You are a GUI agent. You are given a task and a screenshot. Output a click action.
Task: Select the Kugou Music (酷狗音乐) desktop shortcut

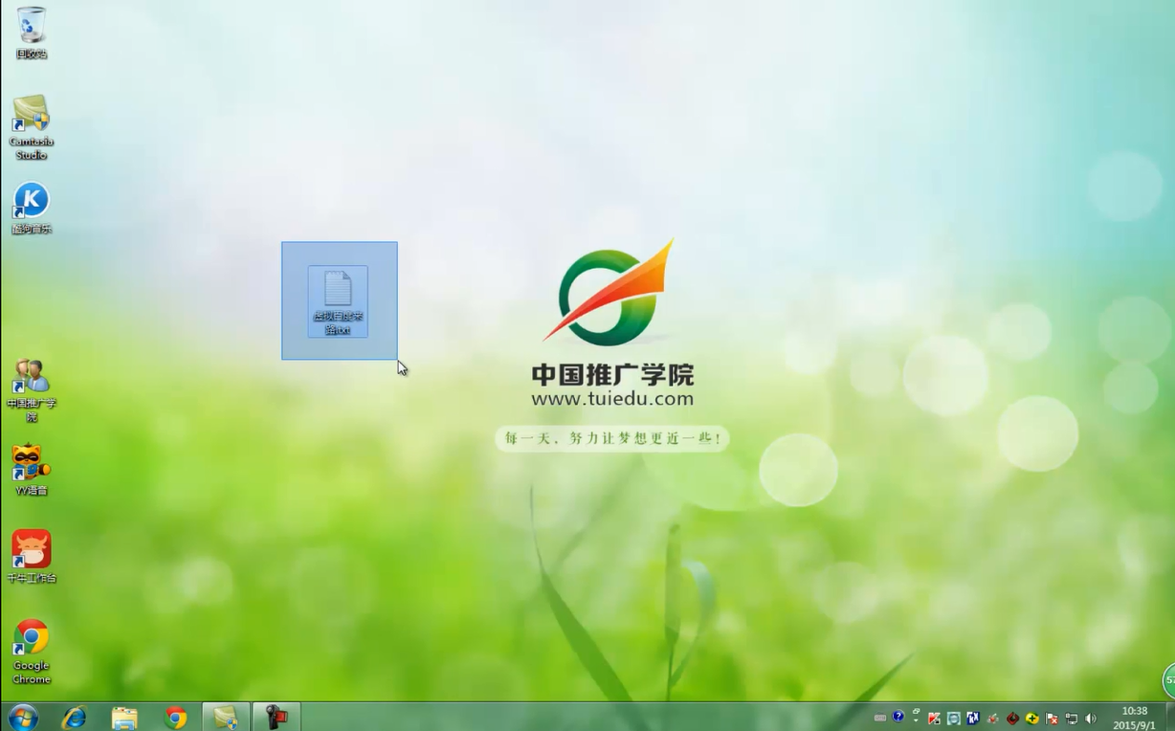[x=31, y=202]
